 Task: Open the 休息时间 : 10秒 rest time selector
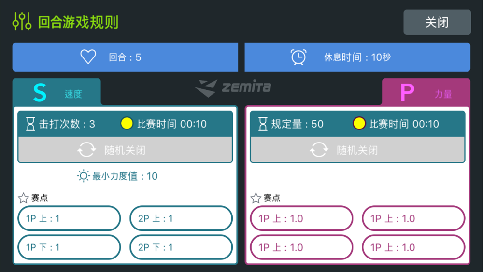click(x=357, y=57)
